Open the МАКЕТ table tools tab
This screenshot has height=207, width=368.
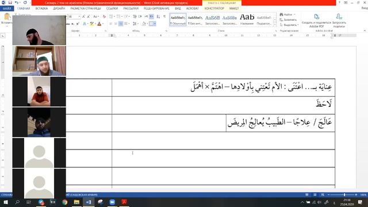coord(234,9)
